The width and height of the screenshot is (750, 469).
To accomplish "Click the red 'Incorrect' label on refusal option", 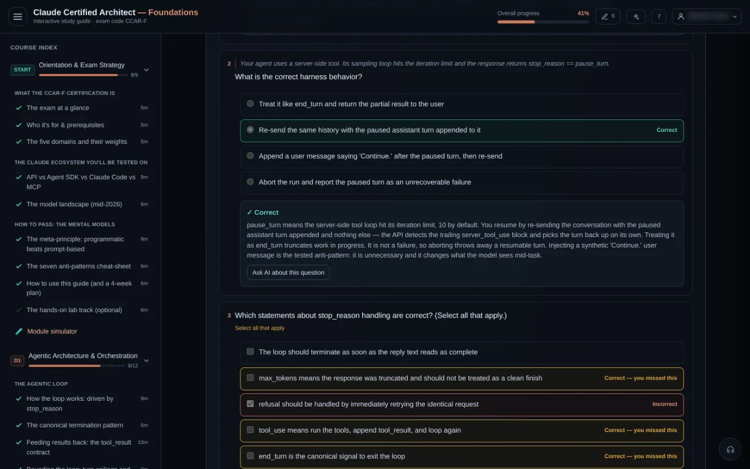I will point(665,404).
